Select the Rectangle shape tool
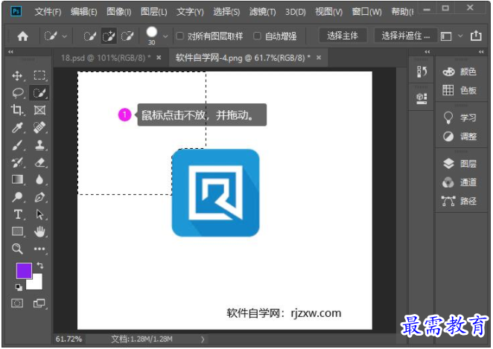493x349 pixels. pyautogui.click(x=17, y=231)
